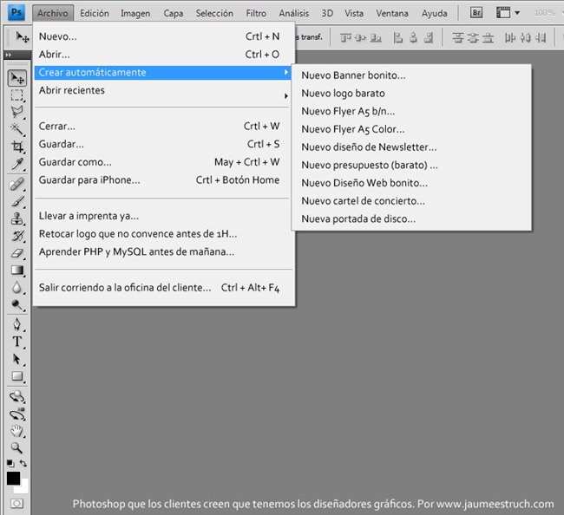The height and width of the screenshot is (515, 564).
Task: Select the Horizontal Type tool
Action: pyautogui.click(x=16, y=342)
